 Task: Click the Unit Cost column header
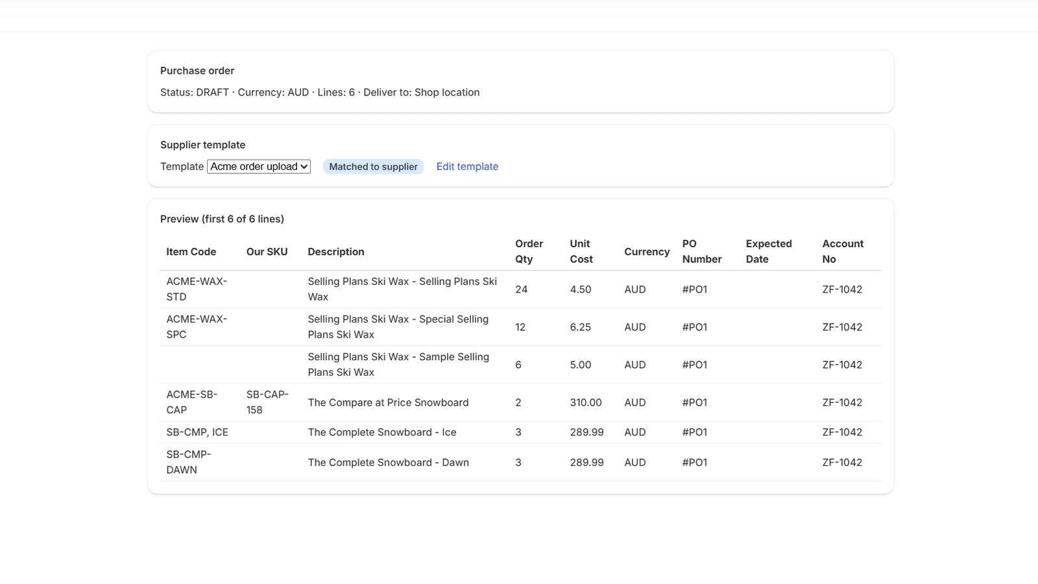581,251
